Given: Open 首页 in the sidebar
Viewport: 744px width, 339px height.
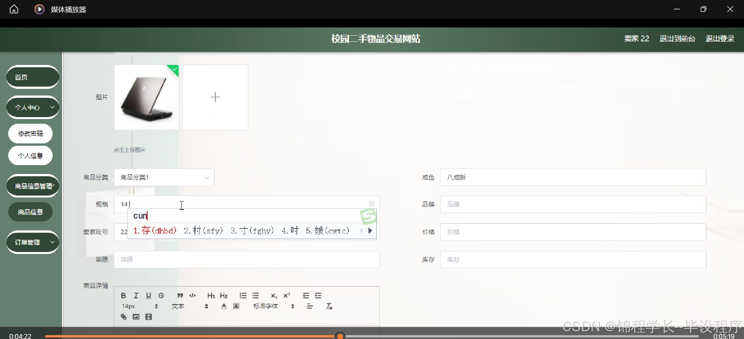Looking at the screenshot, I should pos(33,77).
